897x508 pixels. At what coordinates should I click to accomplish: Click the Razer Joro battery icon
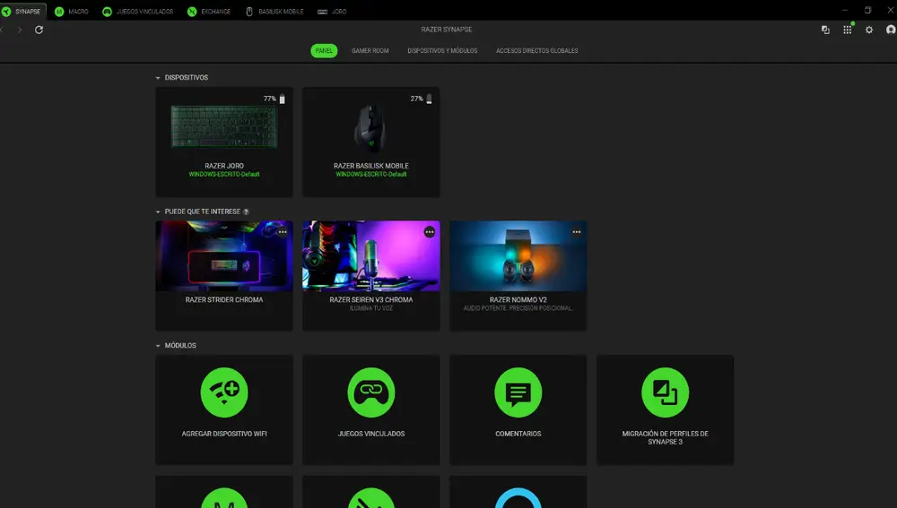point(282,99)
